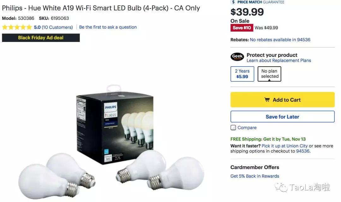This screenshot has height=202, width=341.
Task: Open the 10 Customers reviews link
Action: pos(57,27)
